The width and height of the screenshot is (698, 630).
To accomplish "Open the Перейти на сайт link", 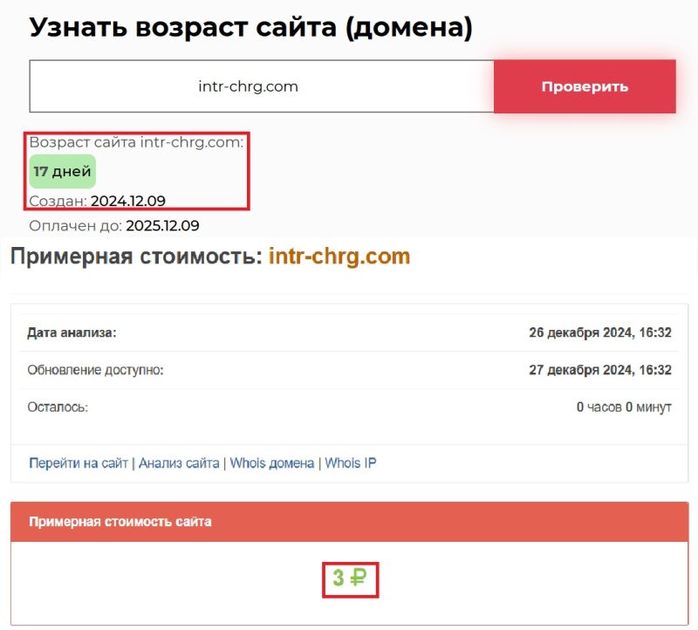I will [x=79, y=463].
